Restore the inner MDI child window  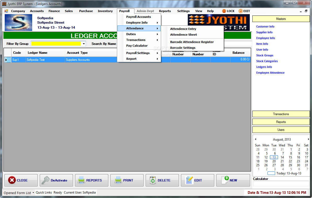click(x=306, y=11)
